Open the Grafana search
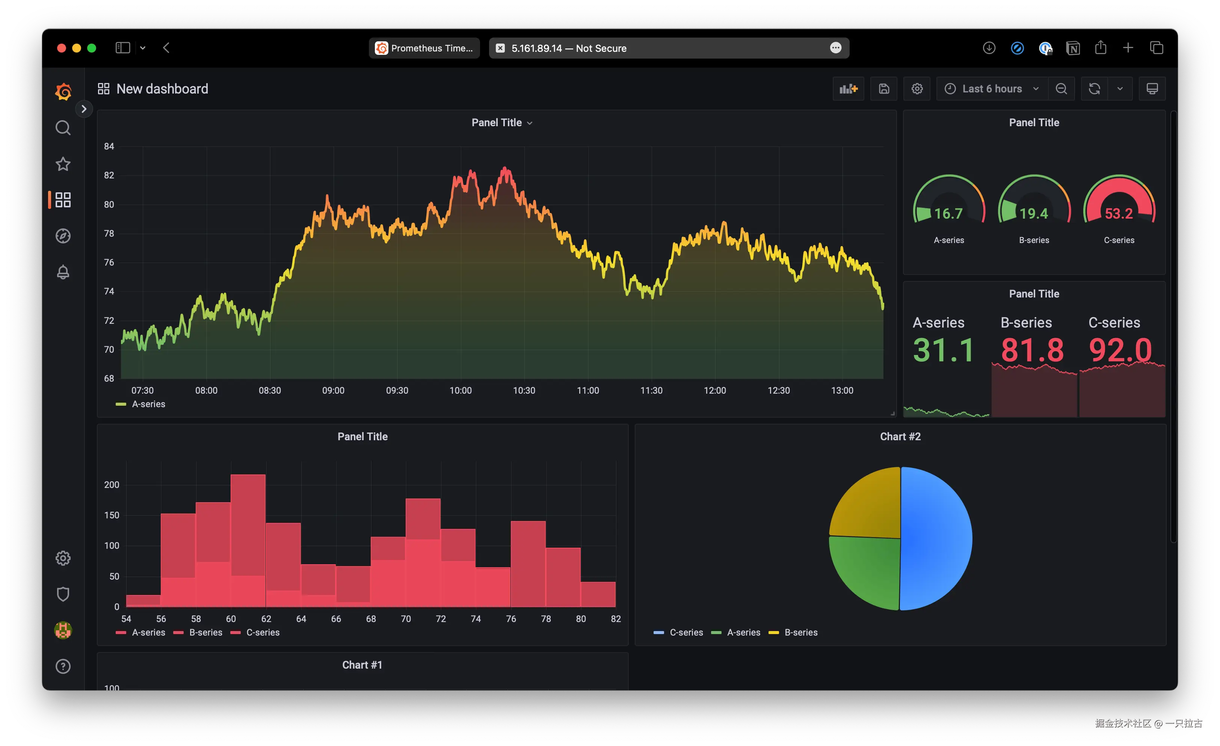Screen dimensions: 1220x746 (63, 127)
